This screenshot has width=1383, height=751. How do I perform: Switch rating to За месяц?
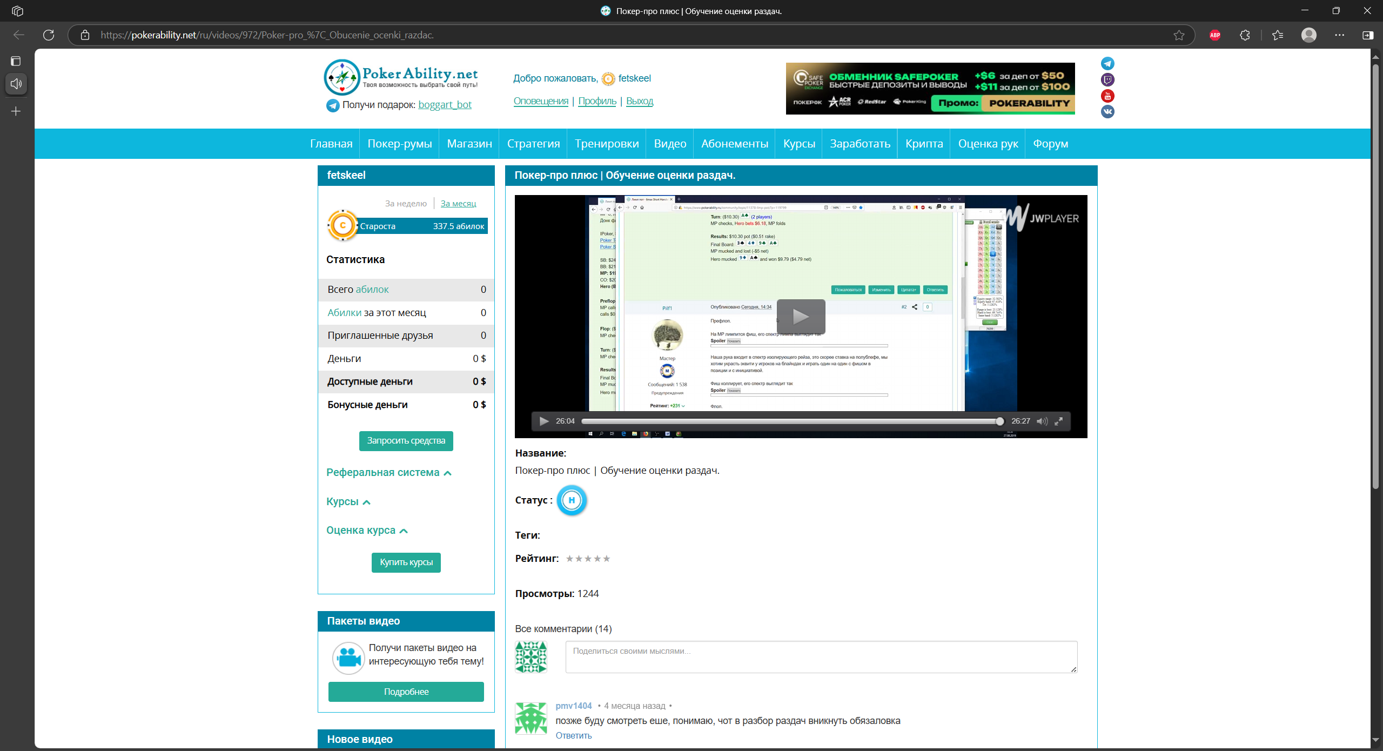(x=458, y=204)
